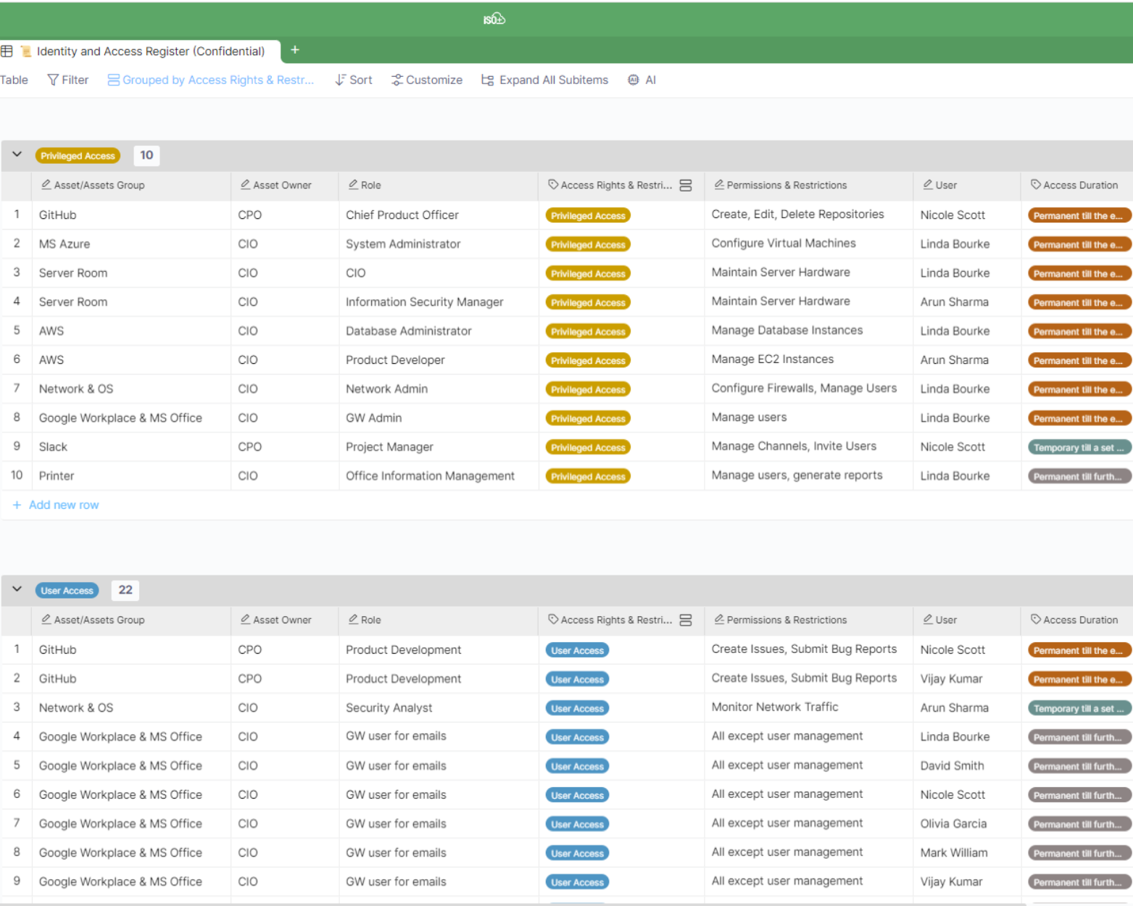Screen dimensions: 1133x906
Task: Click the table grid icon beside tab title
Action: tap(7, 51)
